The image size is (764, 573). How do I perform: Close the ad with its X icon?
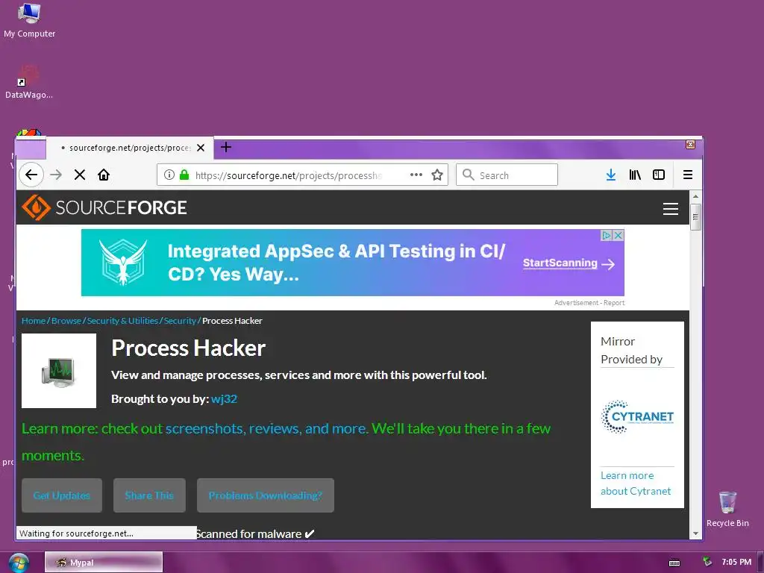pyautogui.click(x=618, y=235)
